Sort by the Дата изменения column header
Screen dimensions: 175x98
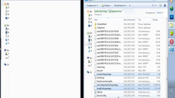click(x=129, y=20)
